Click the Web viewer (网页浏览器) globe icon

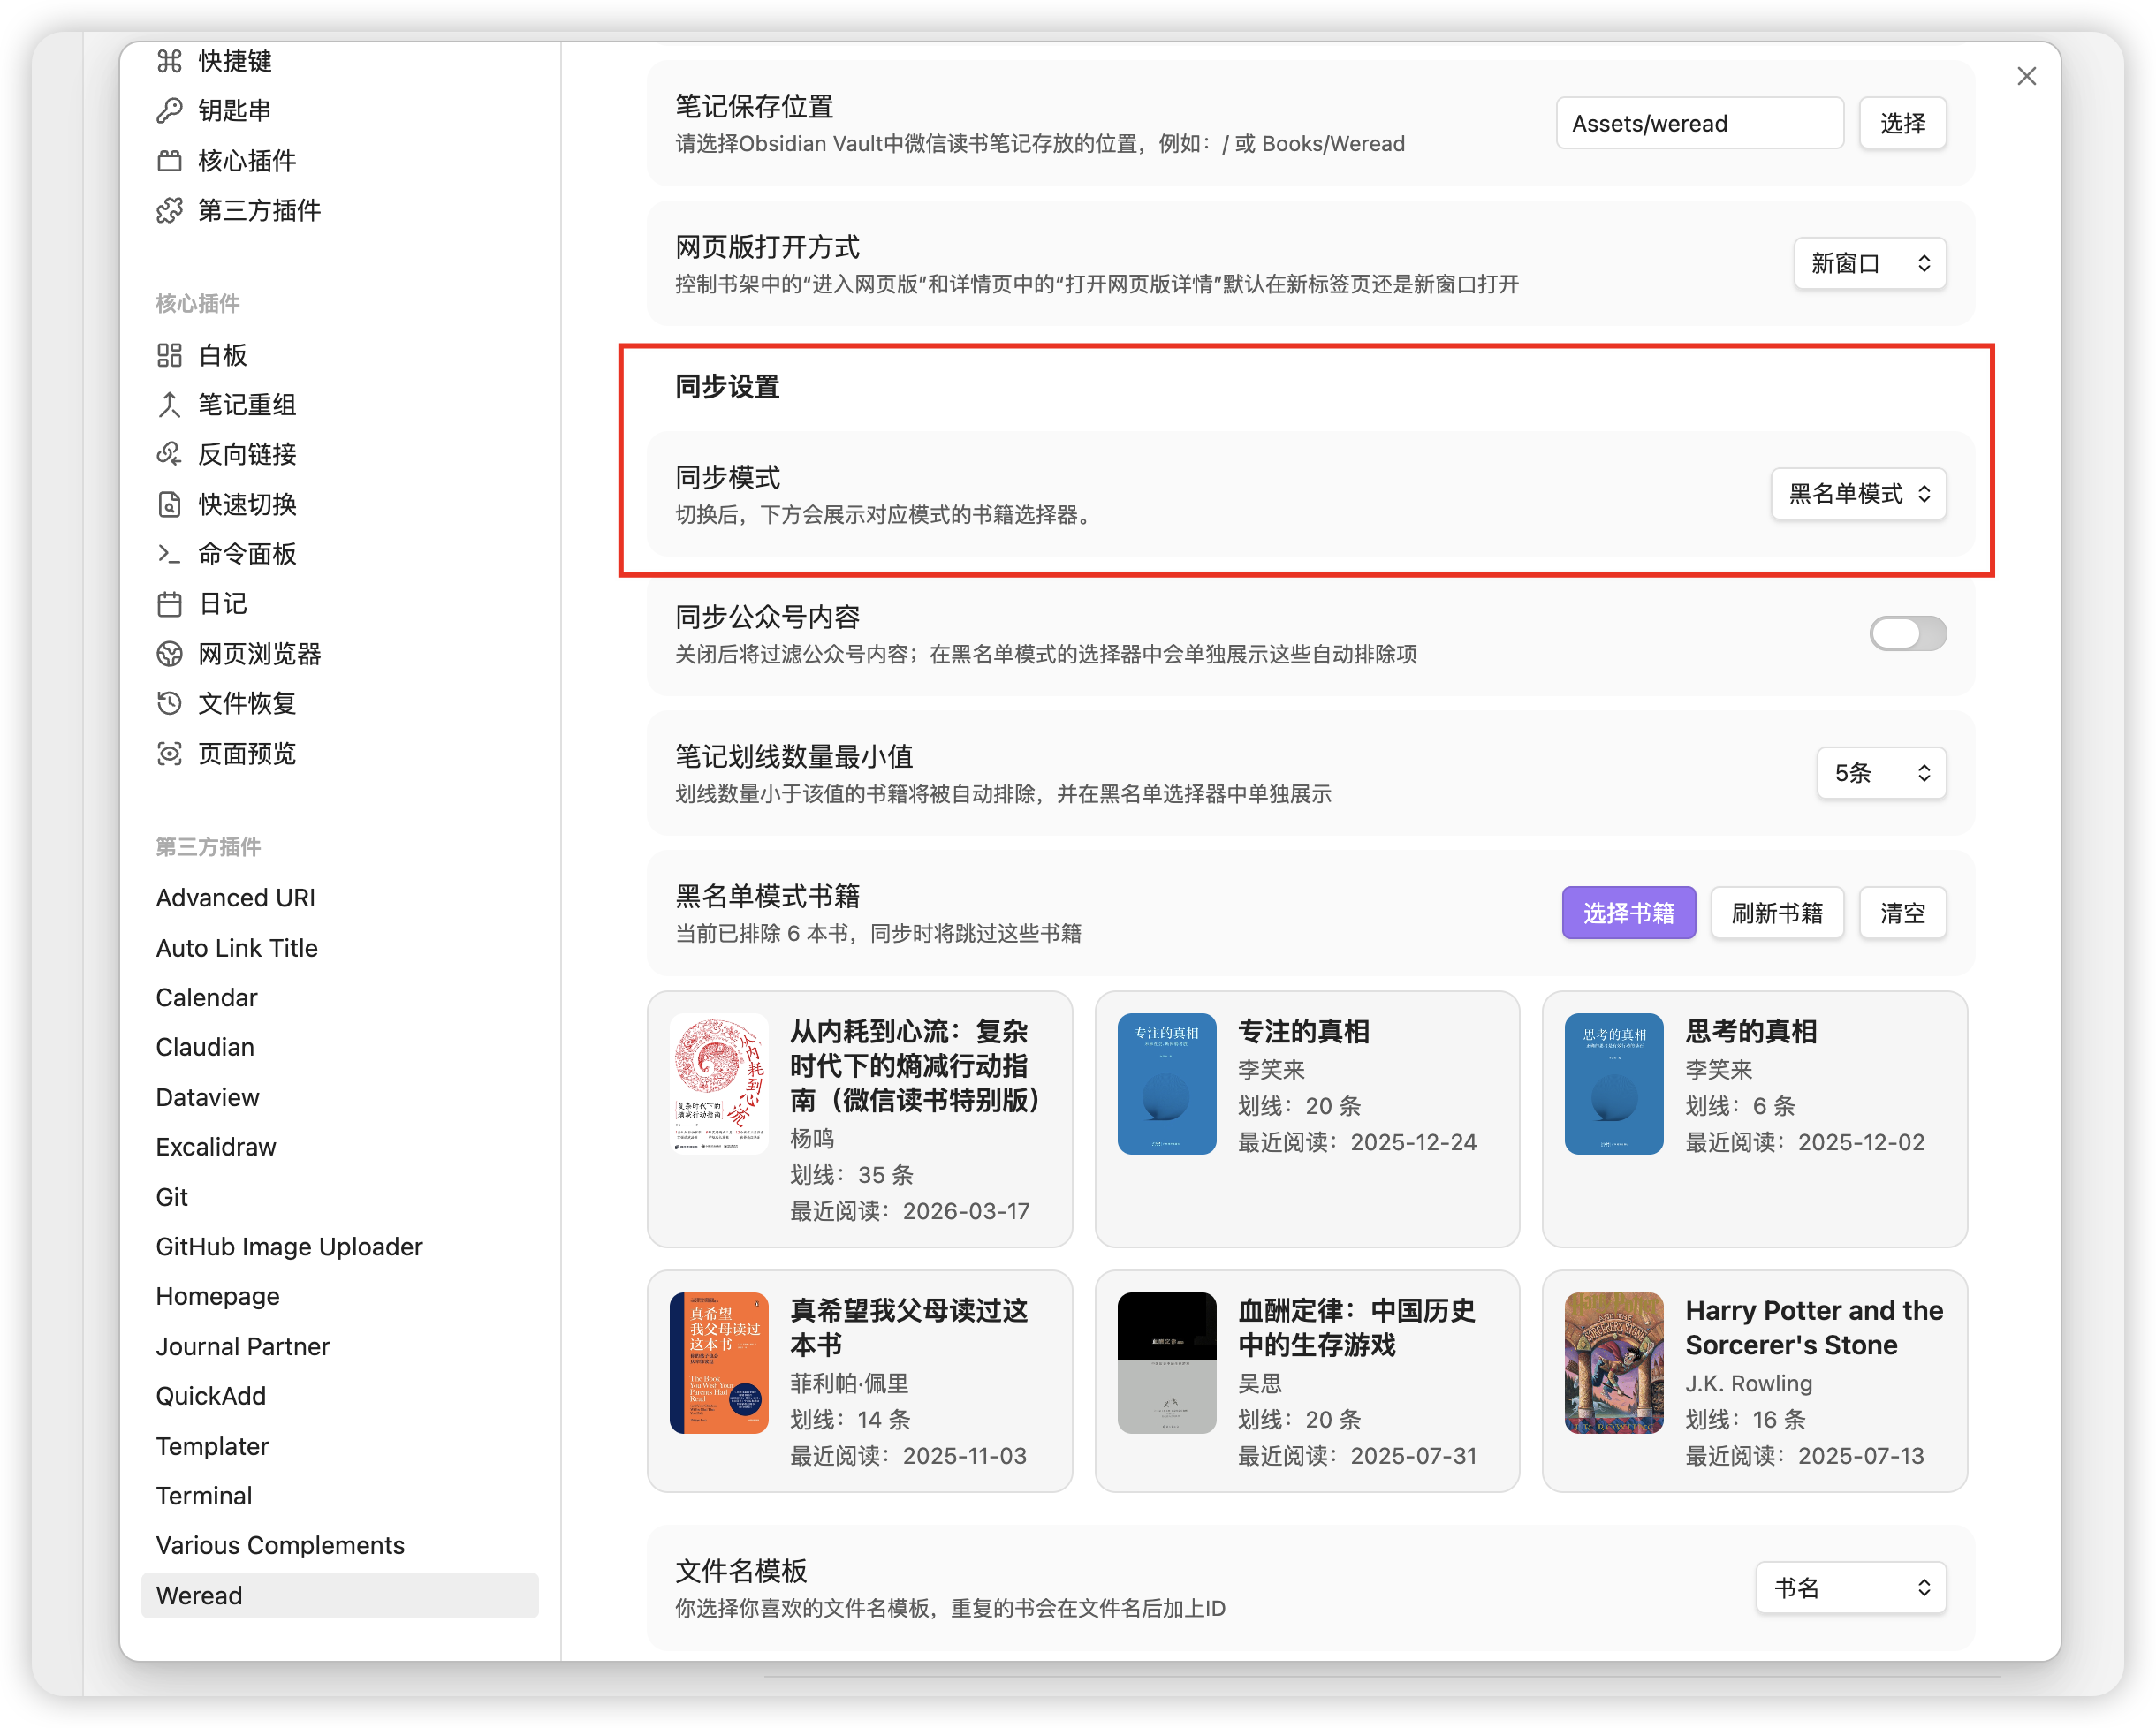169,654
